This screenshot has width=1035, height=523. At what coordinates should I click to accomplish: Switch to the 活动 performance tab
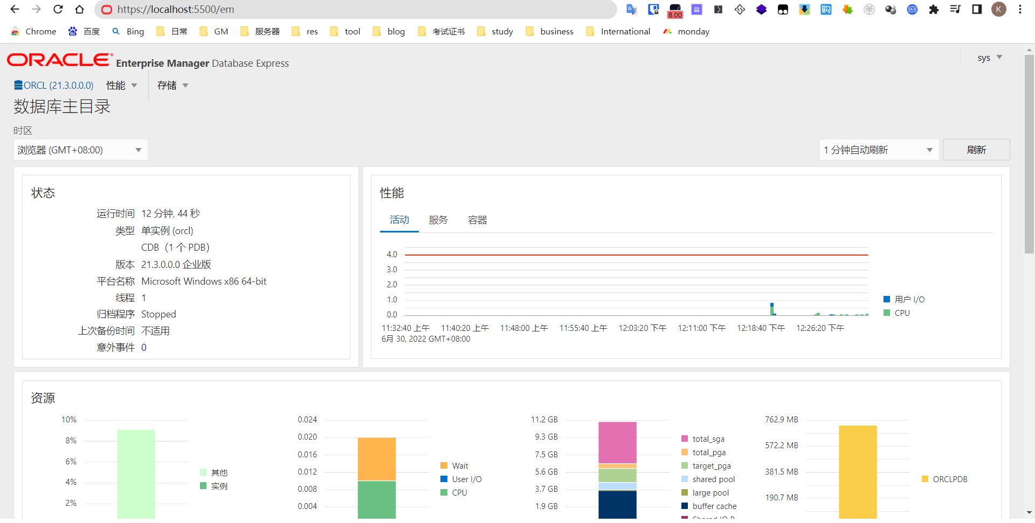[x=399, y=220]
